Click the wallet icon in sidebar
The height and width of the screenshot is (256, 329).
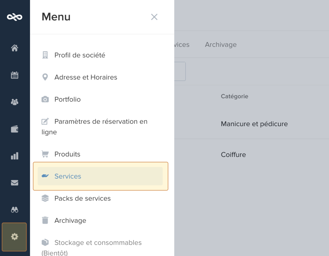point(15,129)
